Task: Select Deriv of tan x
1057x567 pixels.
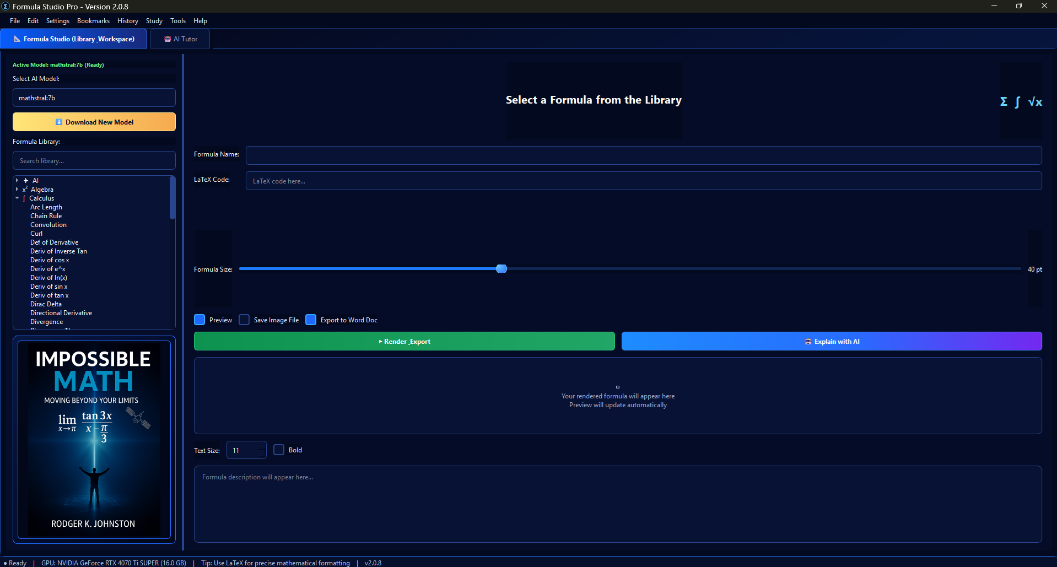Action: tap(50, 295)
